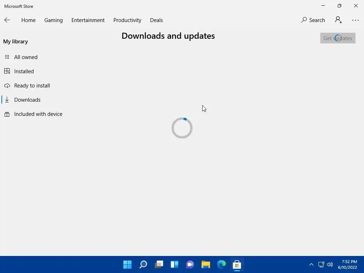Launch Microsoft Edge from the taskbar
The height and width of the screenshot is (273, 364).
[x=221, y=264]
